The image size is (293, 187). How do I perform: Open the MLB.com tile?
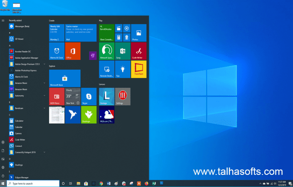pos(107,115)
